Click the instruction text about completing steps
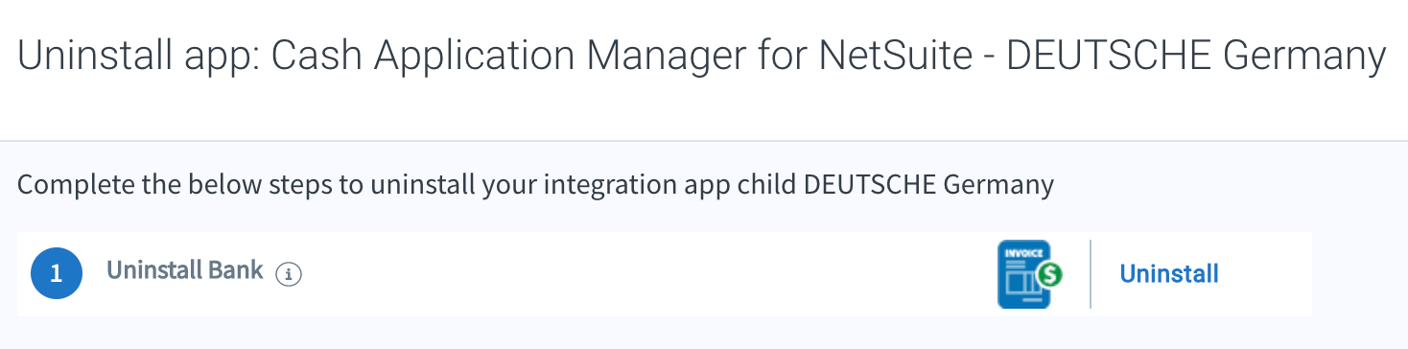1408x349 pixels. tap(535, 184)
